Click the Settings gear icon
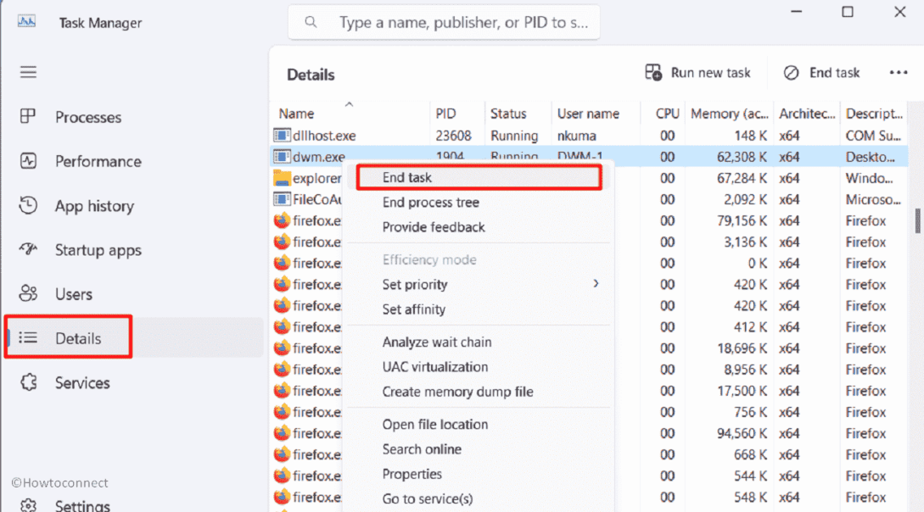This screenshot has height=512, width=924. click(28, 505)
